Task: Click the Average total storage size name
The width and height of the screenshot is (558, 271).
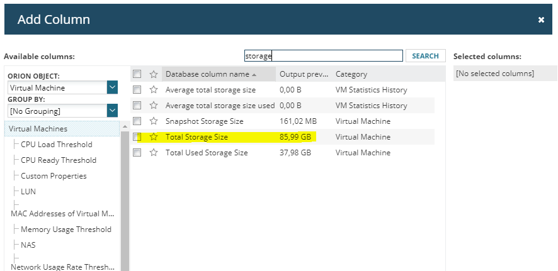Action: (210, 90)
